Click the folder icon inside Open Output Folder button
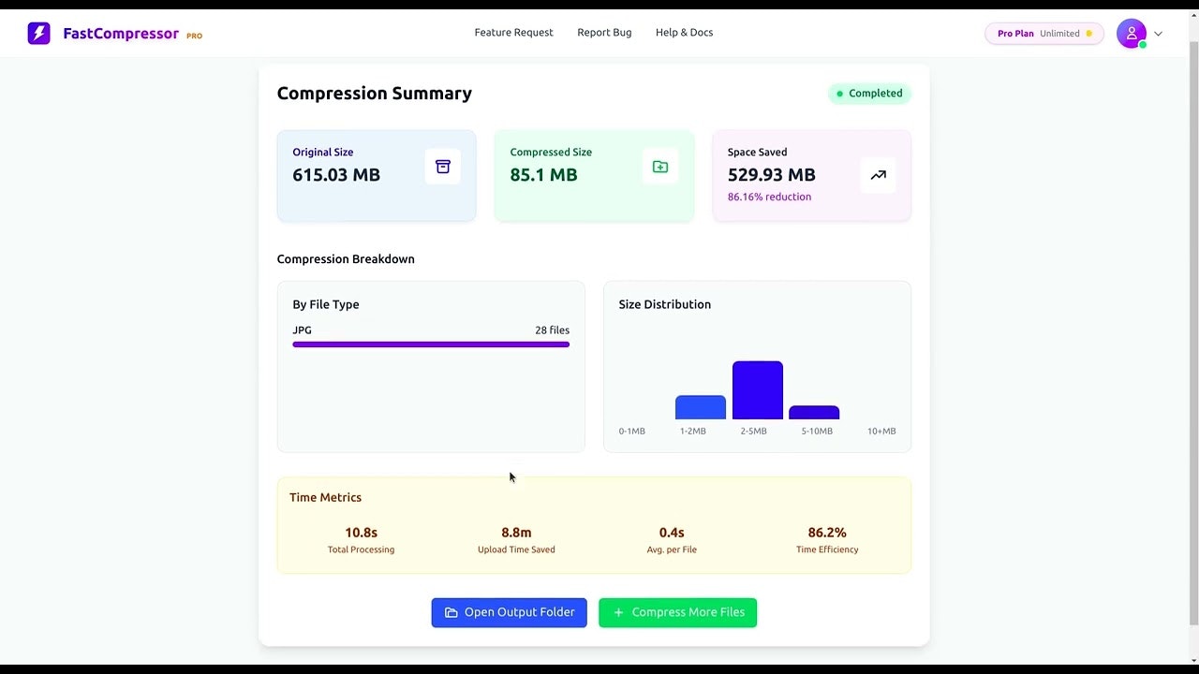Viewport: 1199px width, 674px height. (452, 611)
